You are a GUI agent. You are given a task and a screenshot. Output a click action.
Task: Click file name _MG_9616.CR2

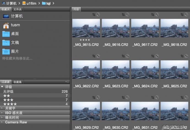[x=115, y=45]
